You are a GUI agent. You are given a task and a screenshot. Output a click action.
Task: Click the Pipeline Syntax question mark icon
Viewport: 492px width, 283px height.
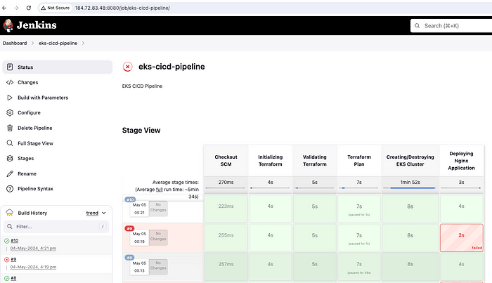pos(10,189)
